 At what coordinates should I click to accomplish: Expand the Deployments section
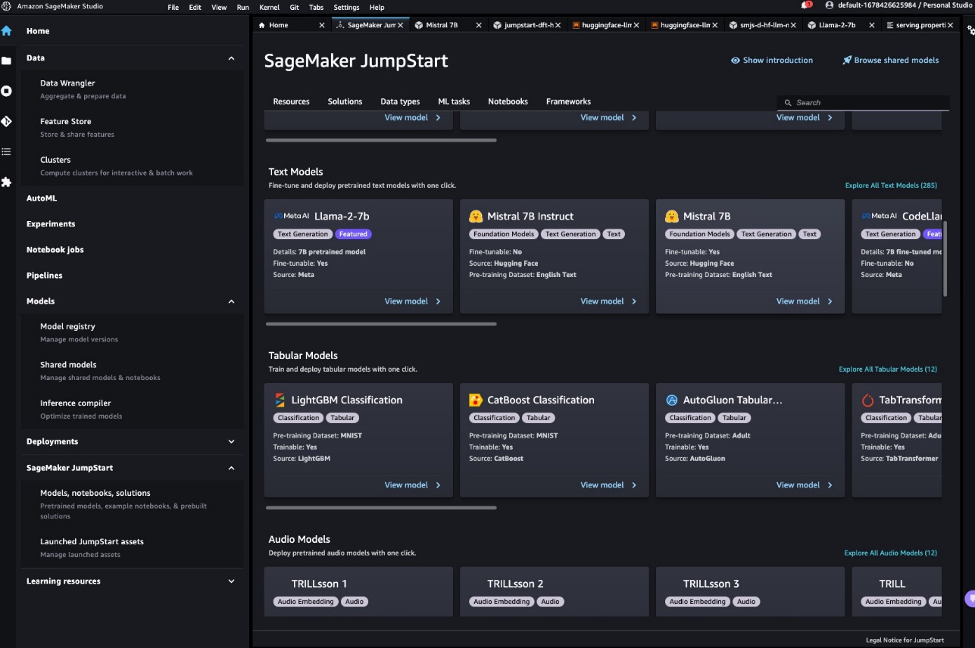click(232, 441)
